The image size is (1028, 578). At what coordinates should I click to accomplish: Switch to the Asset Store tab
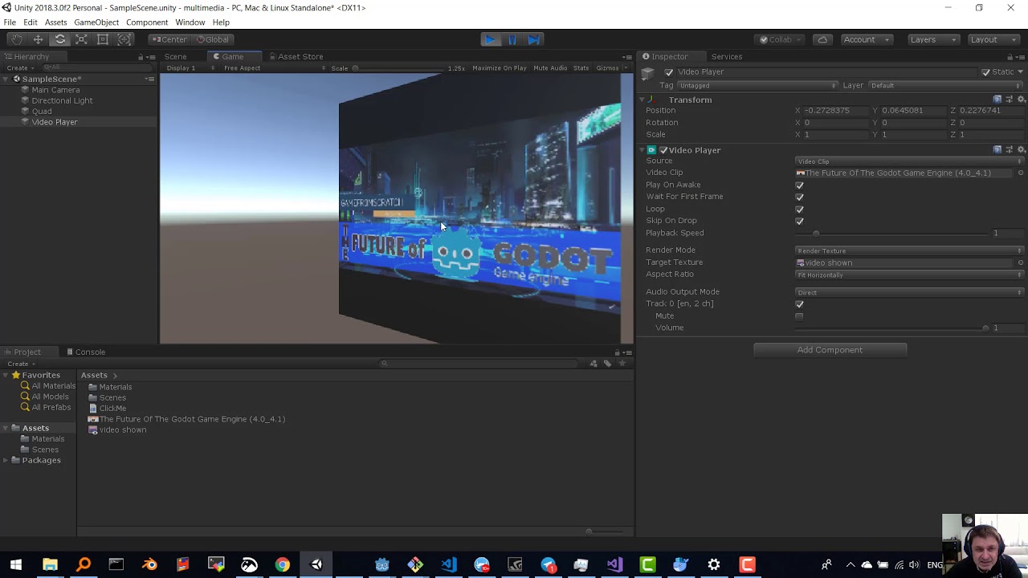pos(296,57)
